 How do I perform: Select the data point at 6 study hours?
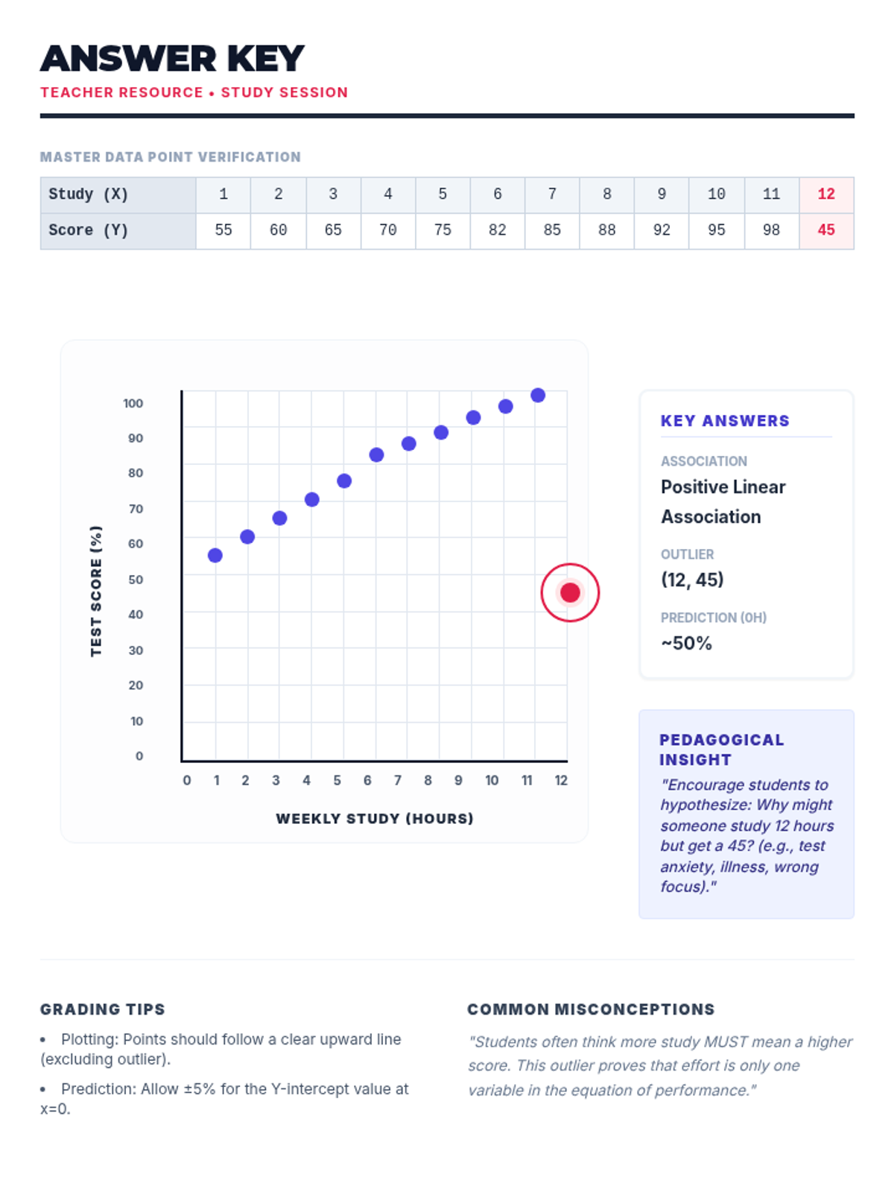coord(376,454)
